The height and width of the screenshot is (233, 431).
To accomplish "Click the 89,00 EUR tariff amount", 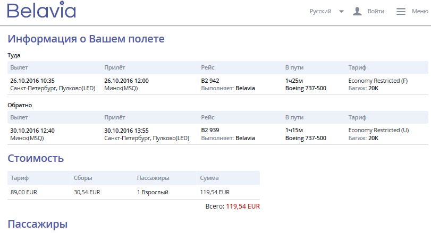I will (x=22, y=192).
